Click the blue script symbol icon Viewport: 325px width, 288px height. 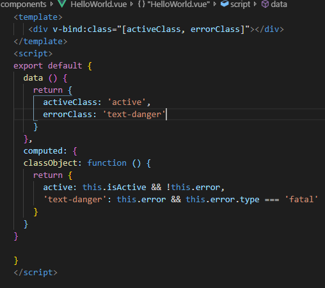pyautogui.click(x=225, y=4)
